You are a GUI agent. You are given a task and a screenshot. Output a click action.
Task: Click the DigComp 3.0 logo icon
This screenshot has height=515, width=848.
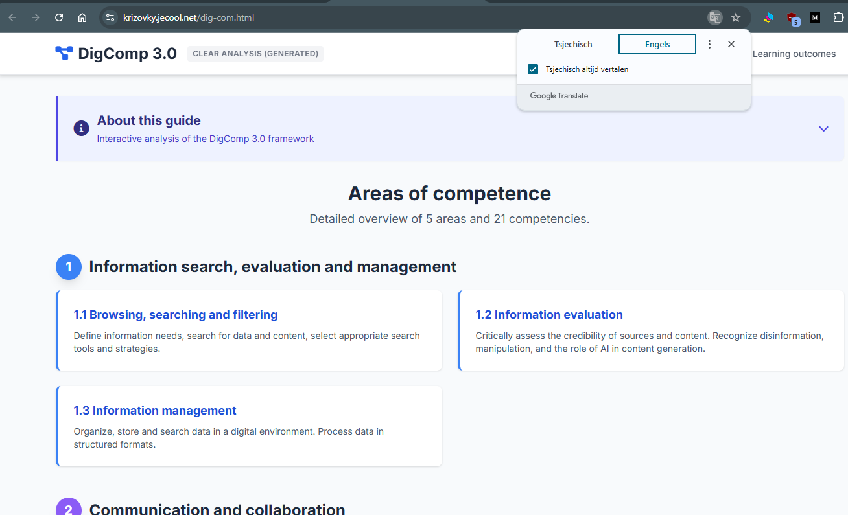64,53
